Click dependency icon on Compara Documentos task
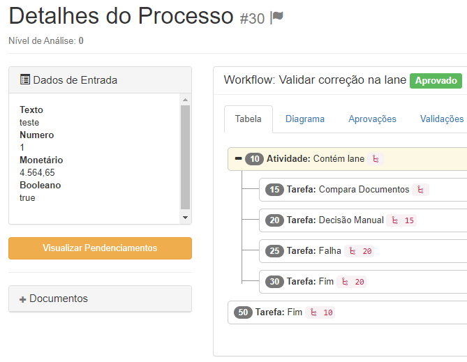This screenshot has width=467, height=362. coord(420,190)
